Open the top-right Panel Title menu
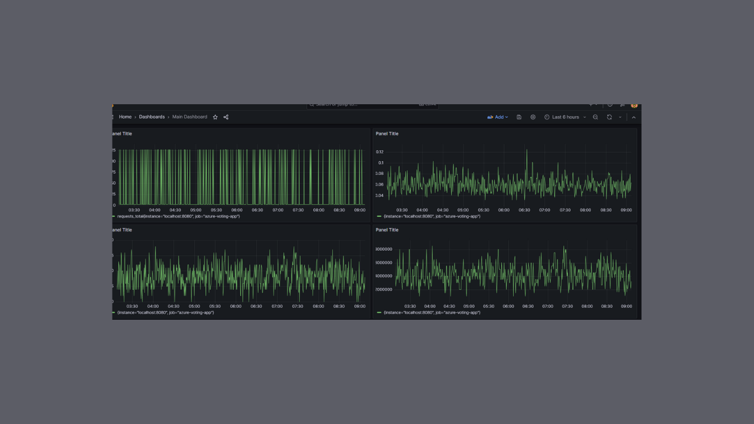This screenshot has height=424, width=754. coord(387,134)
